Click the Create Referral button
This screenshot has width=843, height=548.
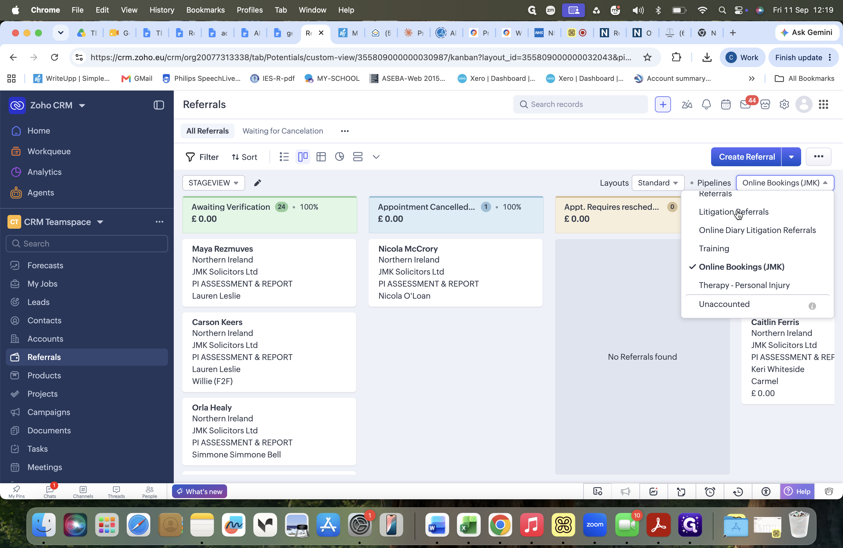746,157
